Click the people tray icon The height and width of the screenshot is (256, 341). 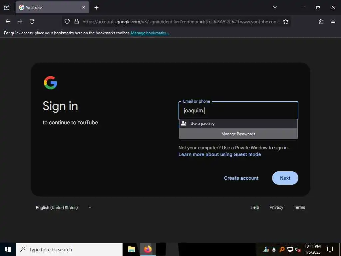[266, 249]
